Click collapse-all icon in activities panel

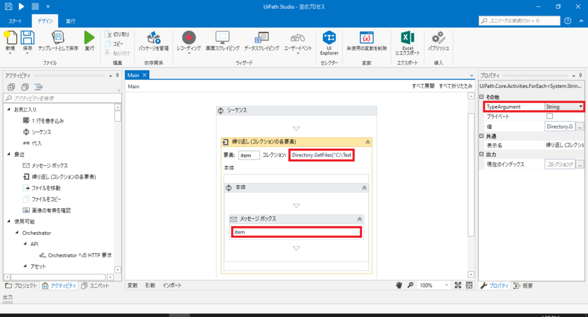coord(25,87)
